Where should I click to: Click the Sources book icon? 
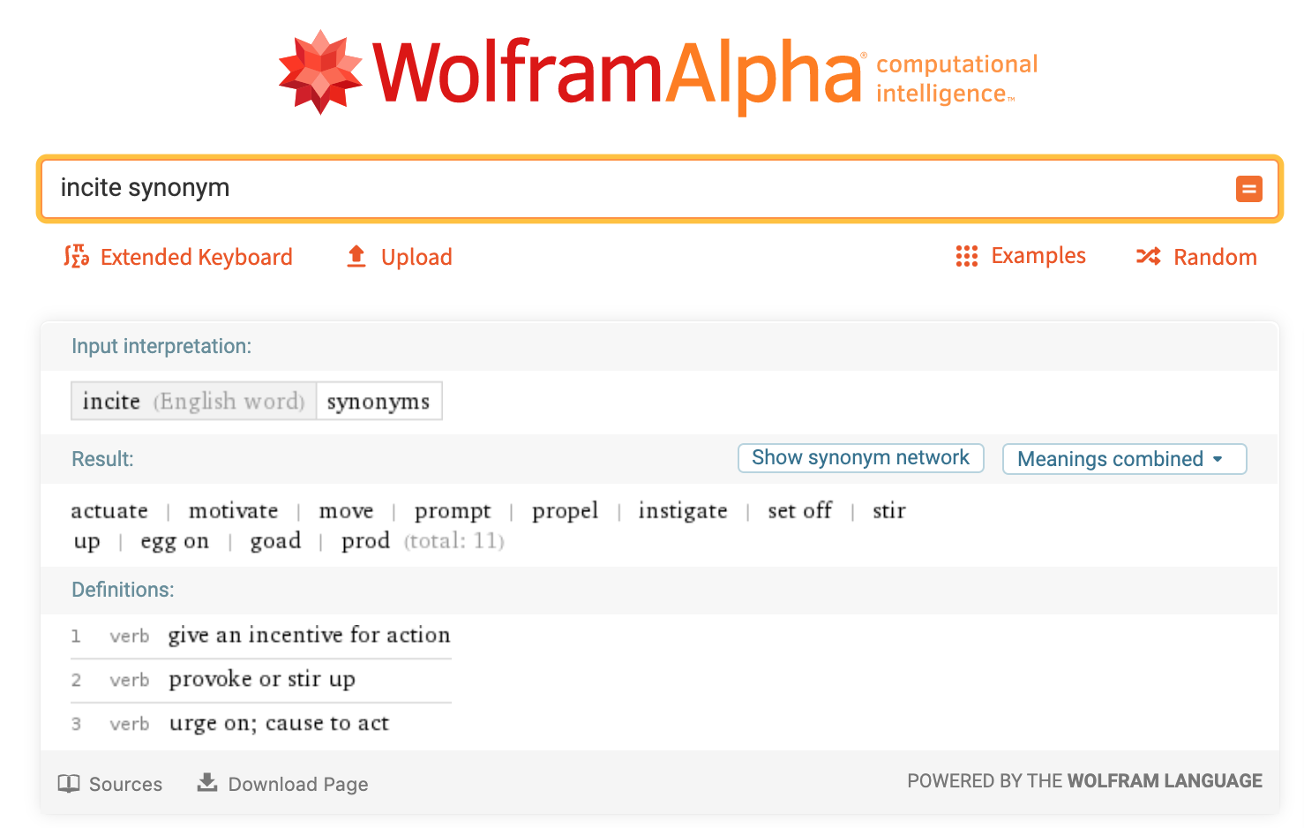coord(69,784)
